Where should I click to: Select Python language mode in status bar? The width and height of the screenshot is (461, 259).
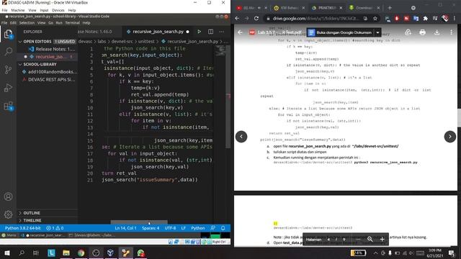click(x=198, y=228)
